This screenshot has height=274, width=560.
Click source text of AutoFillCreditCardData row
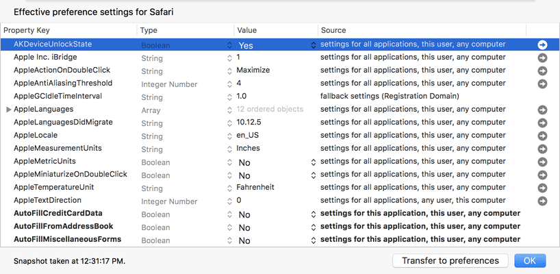[420, 213]
